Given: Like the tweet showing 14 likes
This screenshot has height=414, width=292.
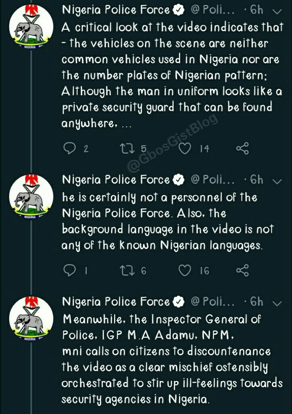Looking at the screenshot, I should click(184, 149).
